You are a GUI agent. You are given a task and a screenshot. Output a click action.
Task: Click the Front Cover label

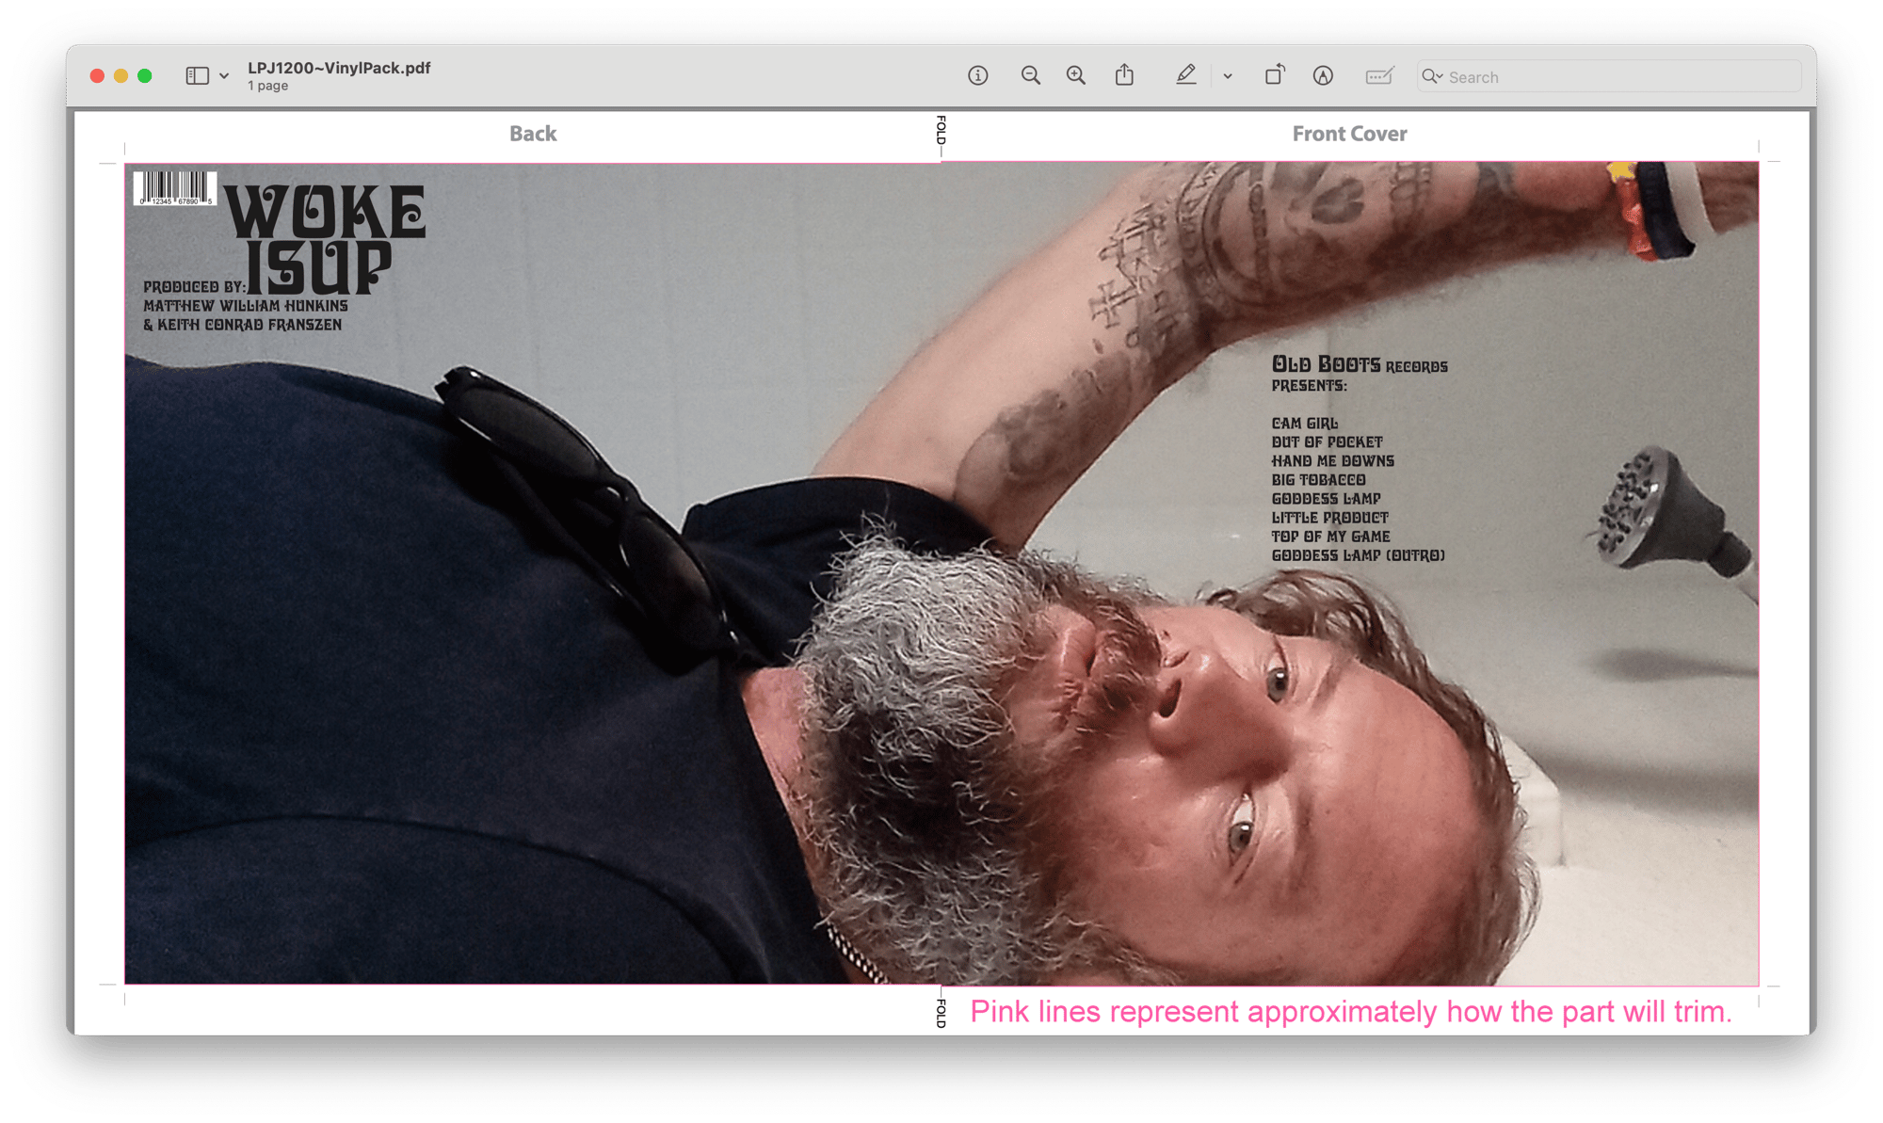click(1349, 134)
